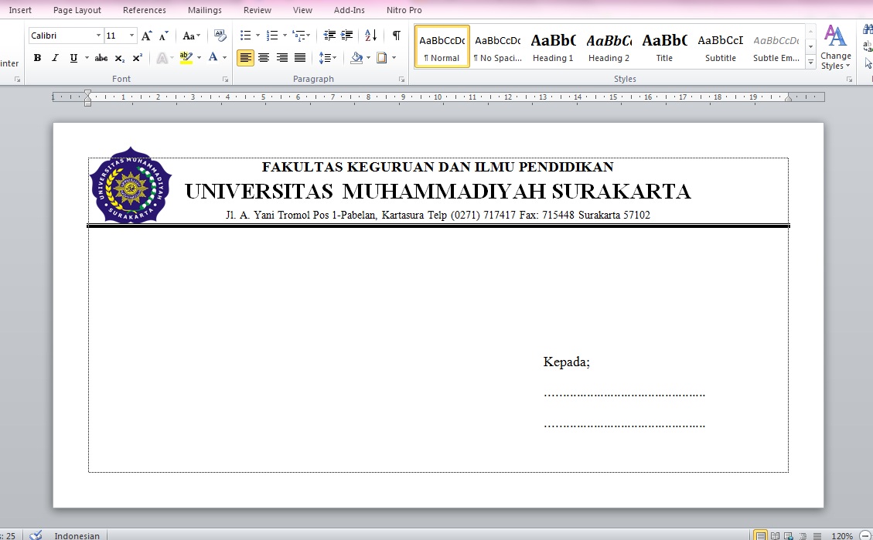This screenshot has height=540, width=873.
Task: Apply No Spacing style
Action: (498, 46)
